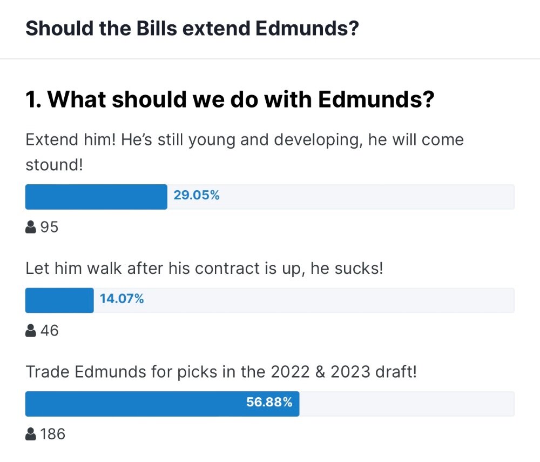Click the vote count 46
The width and height of the screenshot is (540, 462).
[49, 331]
